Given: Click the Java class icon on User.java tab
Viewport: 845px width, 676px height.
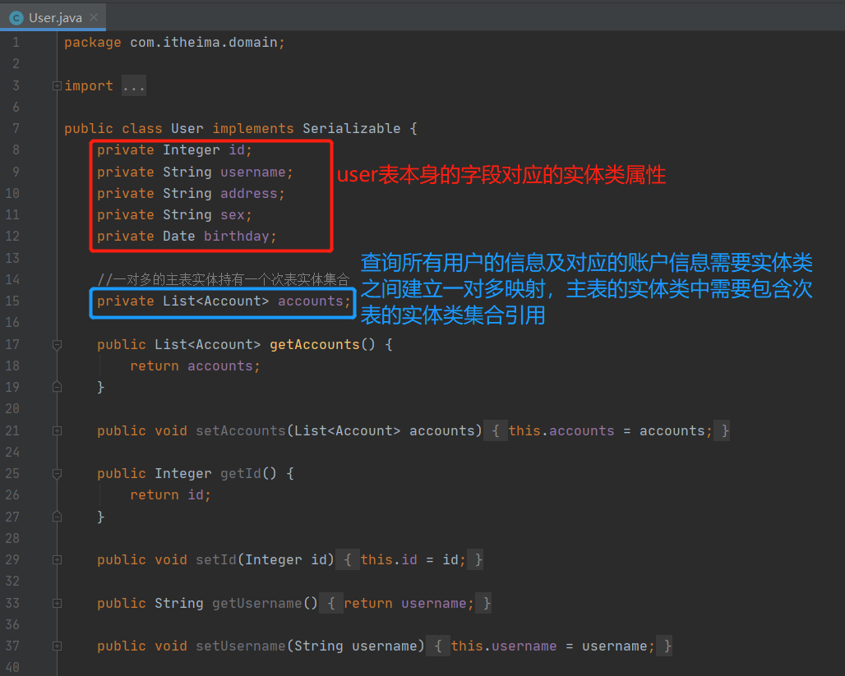Looking at the screenshot, I should [x=16, y=18].
